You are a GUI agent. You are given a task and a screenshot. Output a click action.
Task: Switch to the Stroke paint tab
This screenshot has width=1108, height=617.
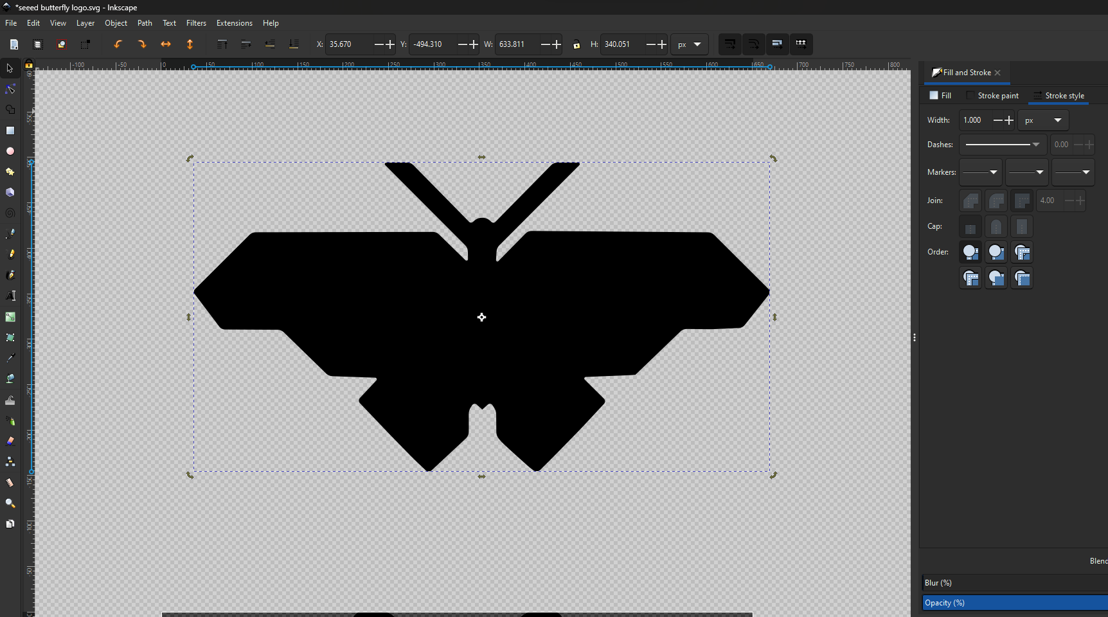point(993,96)
